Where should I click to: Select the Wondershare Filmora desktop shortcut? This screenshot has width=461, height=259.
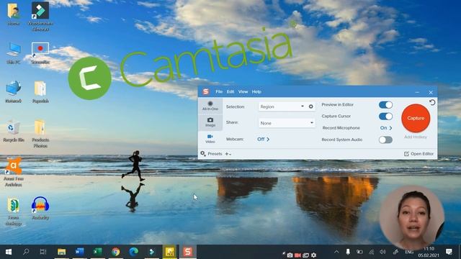coord(40,17)
